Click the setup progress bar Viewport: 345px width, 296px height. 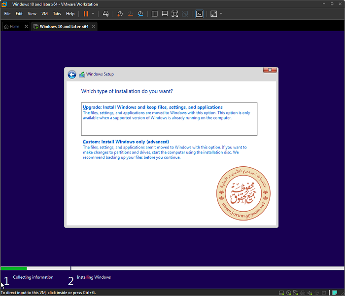click(172, 268)
